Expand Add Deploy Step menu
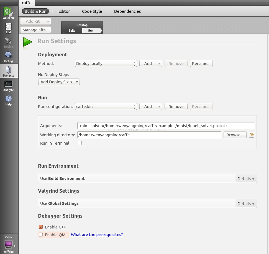This screenshot has width=269, height=254. (59, 82)
